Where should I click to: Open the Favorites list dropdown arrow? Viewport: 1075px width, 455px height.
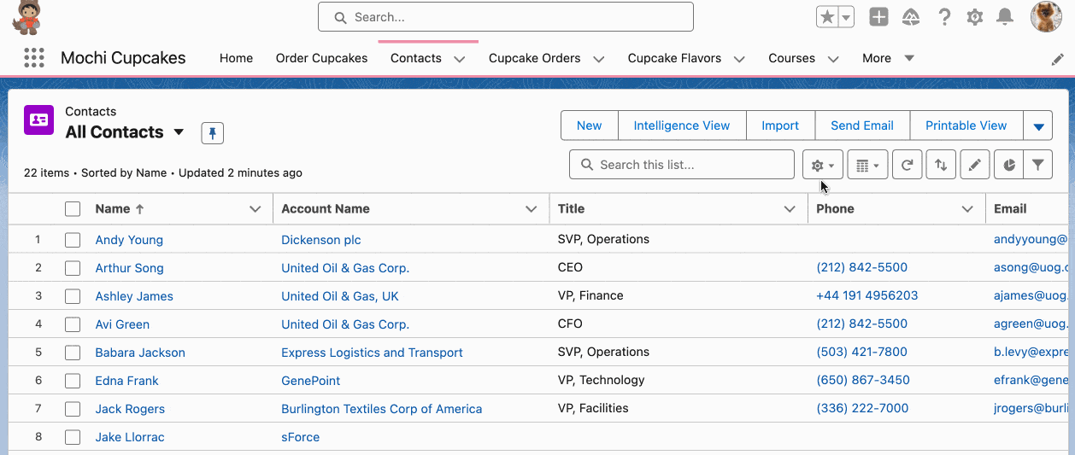tap(846, 17)
